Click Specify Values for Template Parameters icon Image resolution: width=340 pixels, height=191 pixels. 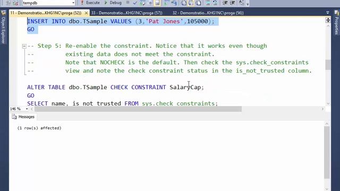coord(241,3)
